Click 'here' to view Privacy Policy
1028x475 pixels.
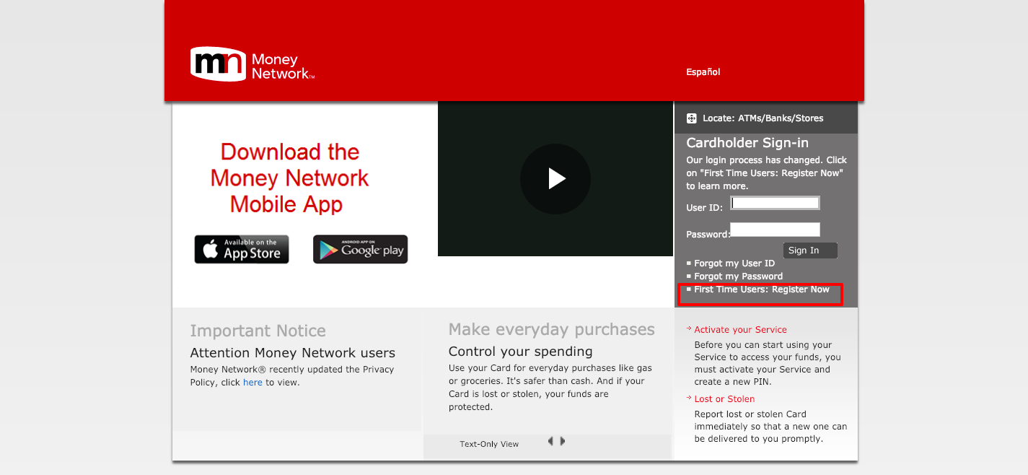(252, 383)
